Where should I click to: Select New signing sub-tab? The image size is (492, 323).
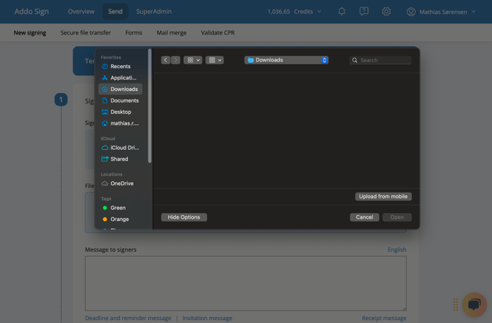30,32
